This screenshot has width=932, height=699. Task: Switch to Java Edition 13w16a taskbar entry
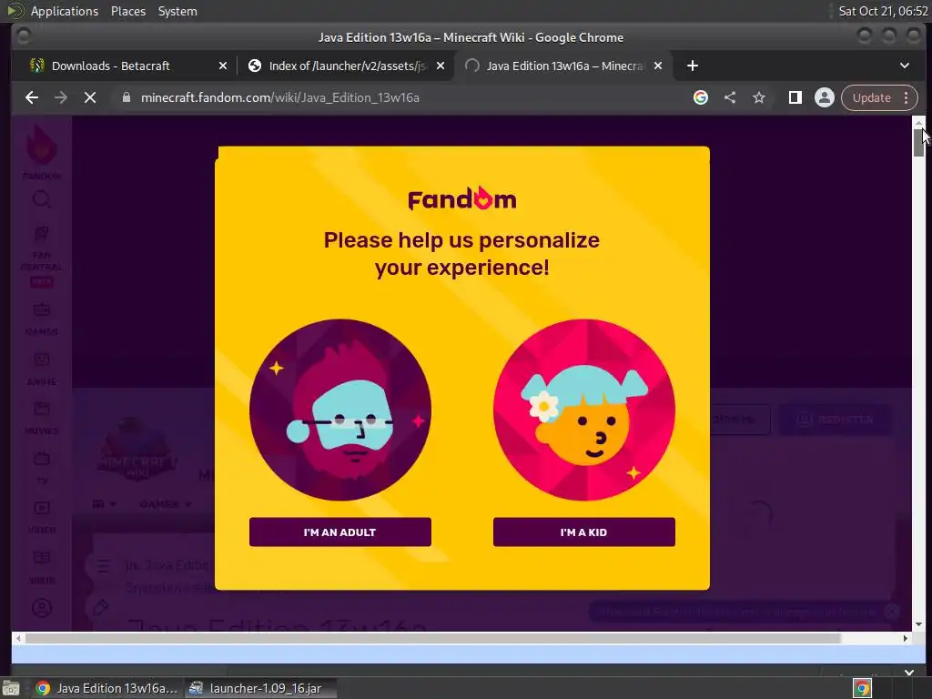(106, 688)
